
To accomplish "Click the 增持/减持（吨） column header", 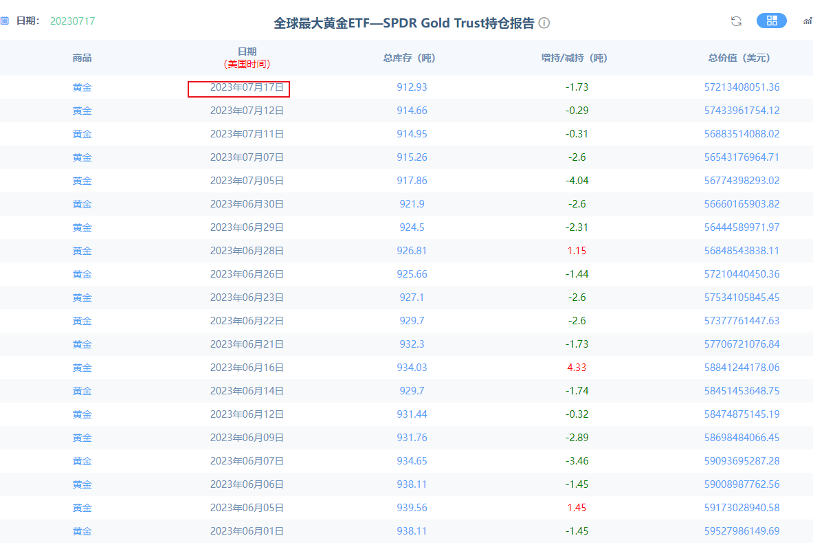I will tap(577, 58).
